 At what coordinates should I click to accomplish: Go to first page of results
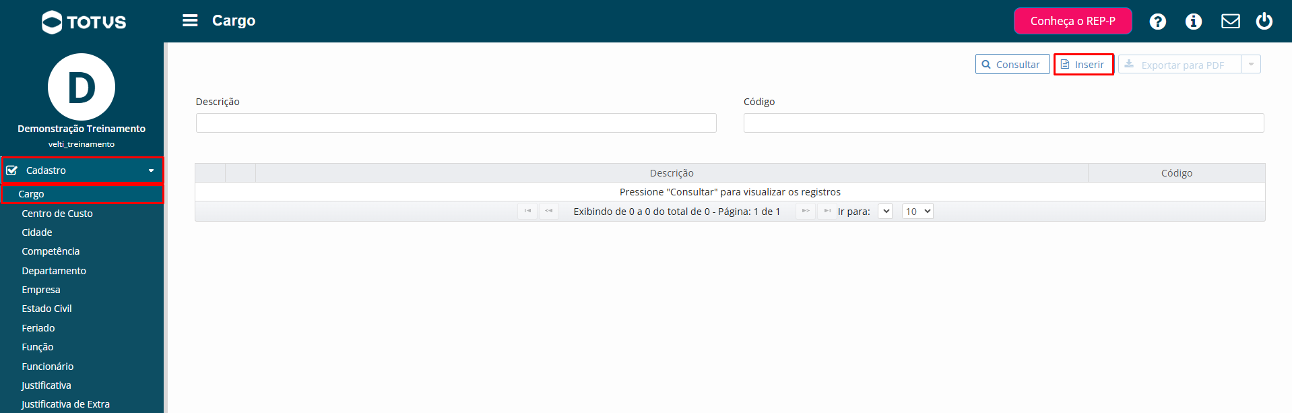coord(527,211)
